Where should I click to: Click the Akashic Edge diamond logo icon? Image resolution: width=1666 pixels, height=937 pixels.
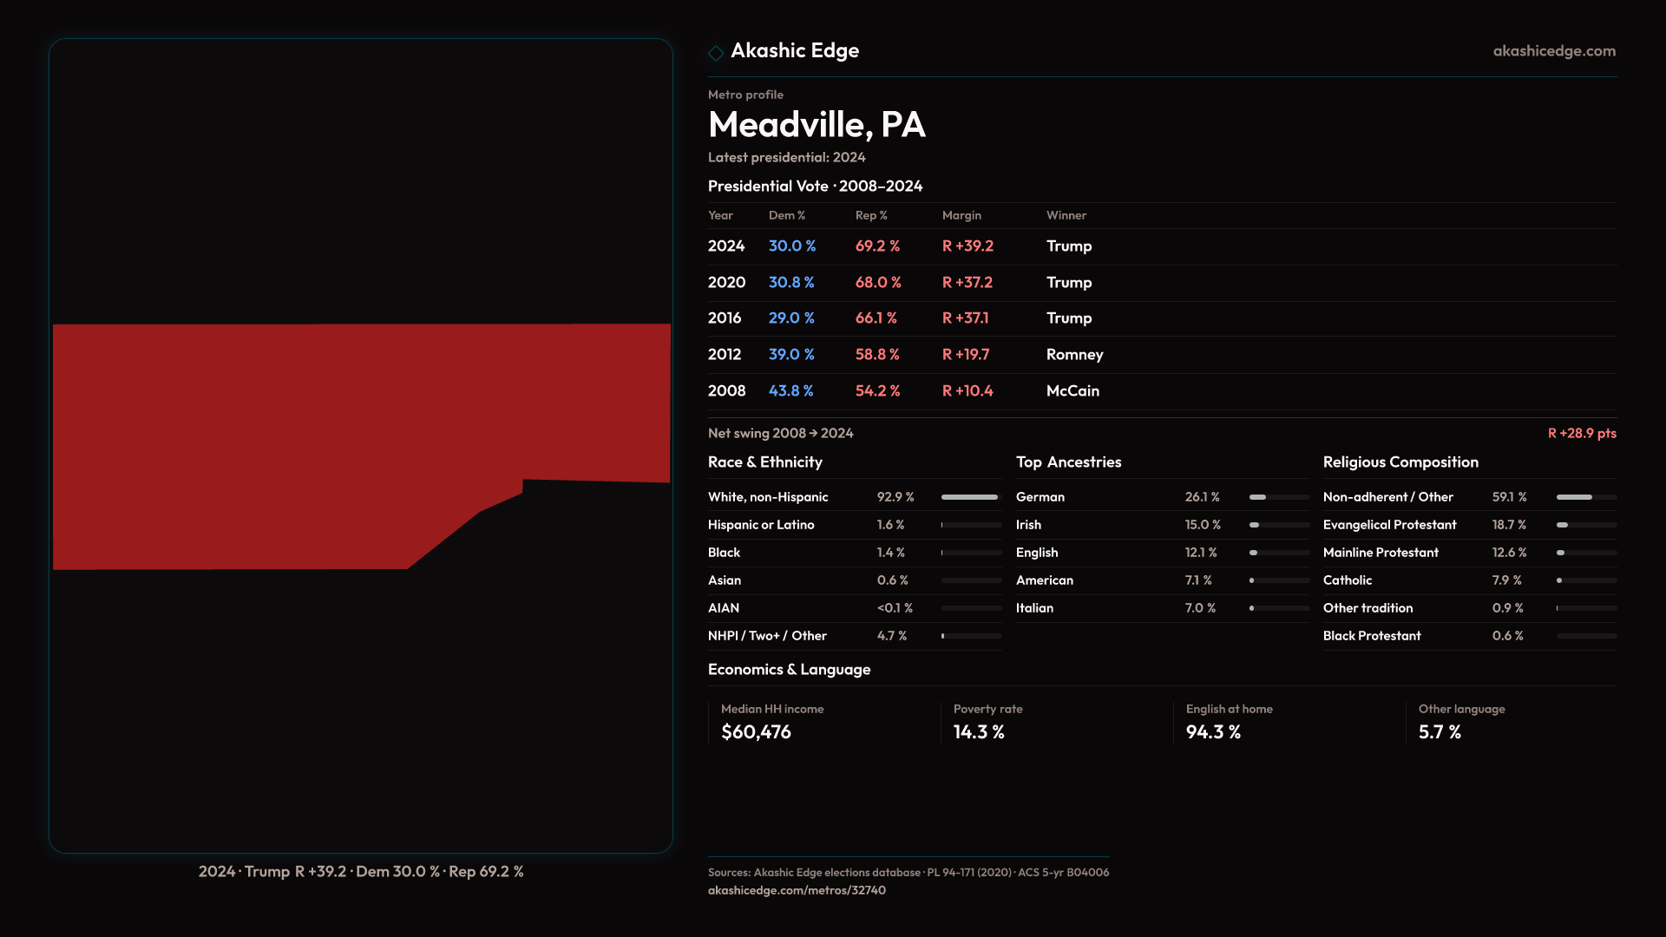pos(716,53)
